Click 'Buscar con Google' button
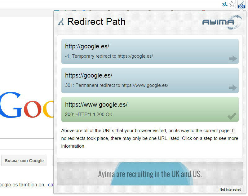This screenshot has width=248, height=196. tap(24, 161)
